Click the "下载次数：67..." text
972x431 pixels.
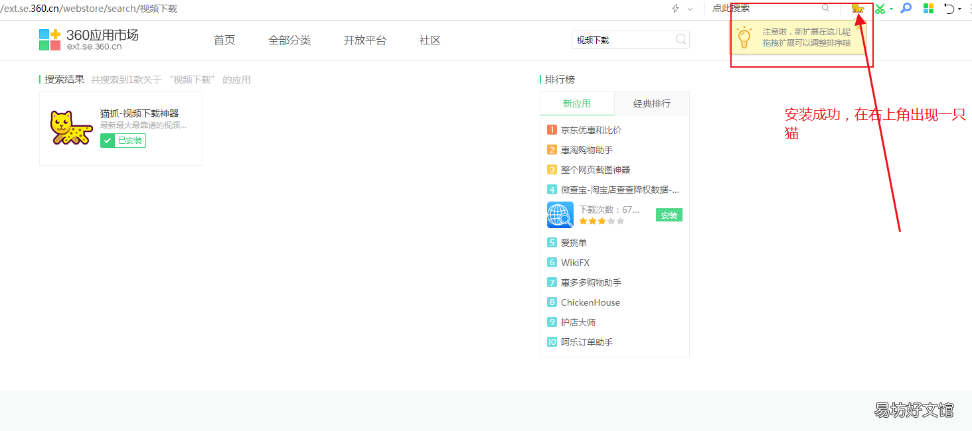[609, 210]
